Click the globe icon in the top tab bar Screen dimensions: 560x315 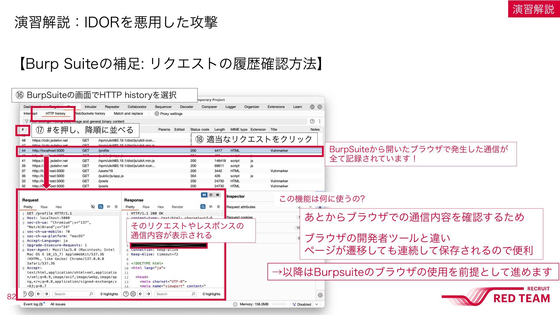coord(312,107)
